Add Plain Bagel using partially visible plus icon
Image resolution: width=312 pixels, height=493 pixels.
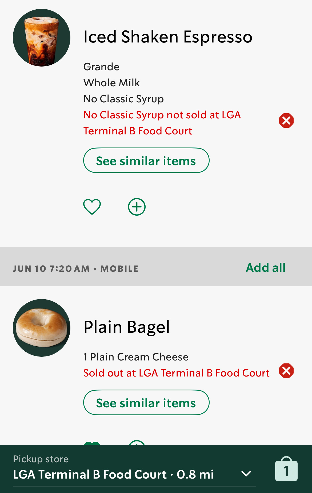(137, 443)
